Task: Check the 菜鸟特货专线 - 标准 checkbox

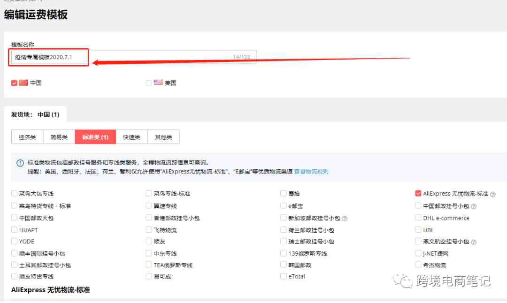Action: (14, 206)
